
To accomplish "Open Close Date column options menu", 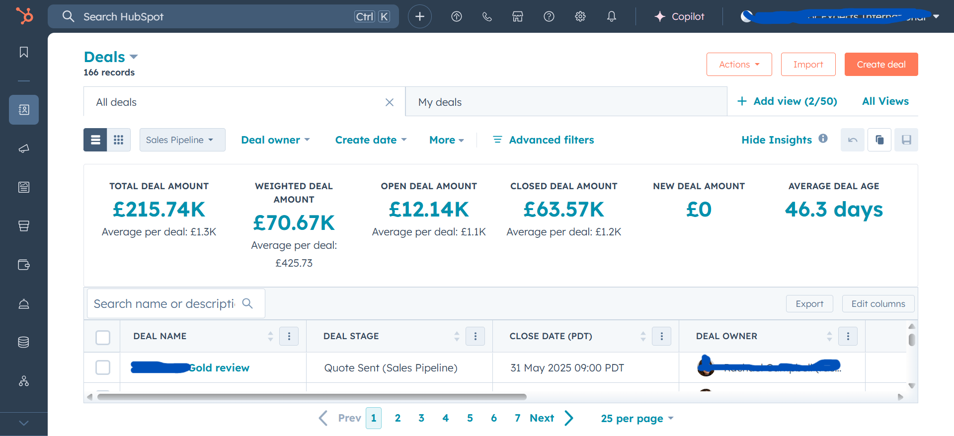I will click(662, 336).
